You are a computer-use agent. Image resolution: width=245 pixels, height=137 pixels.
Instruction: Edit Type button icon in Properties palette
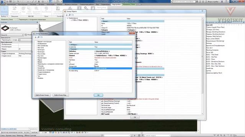tap(26, 35)
